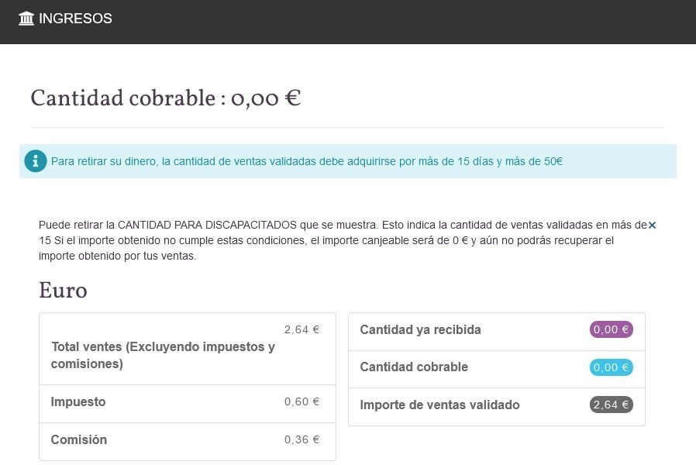This screenshot has height=465, width=696.
Task: Click the Cantidad ya recibida label
Action: tap(420, 329)
